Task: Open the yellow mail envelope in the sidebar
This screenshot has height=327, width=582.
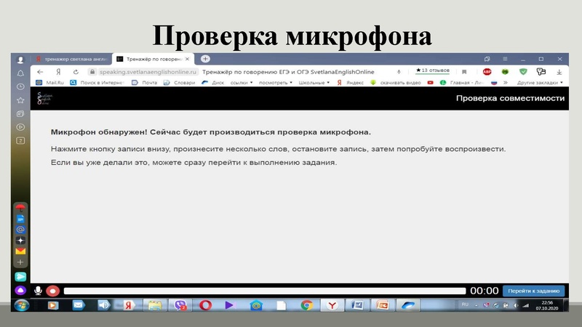Action: click(20, 251)
